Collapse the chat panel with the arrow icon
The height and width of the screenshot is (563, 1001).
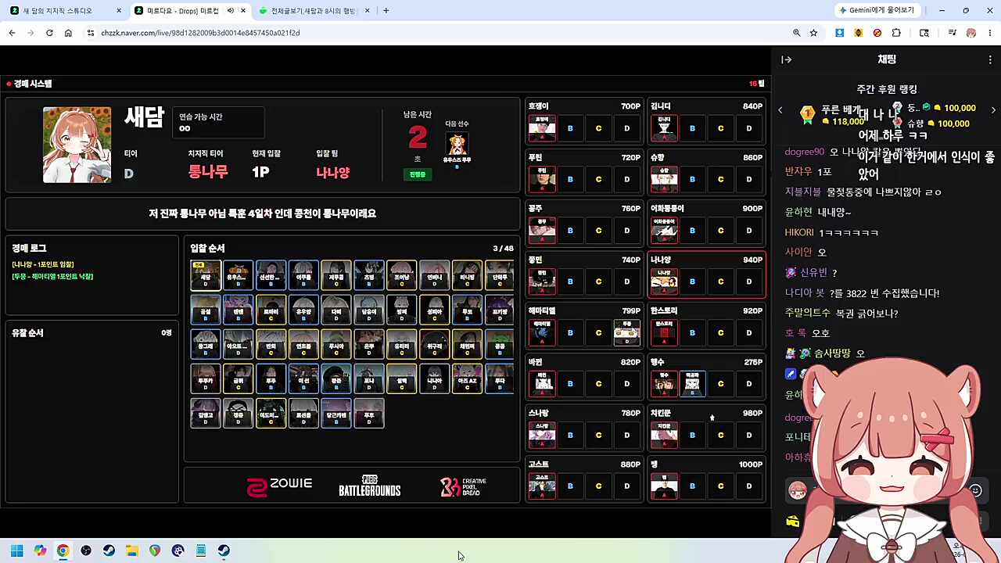(x=787, y=59)
